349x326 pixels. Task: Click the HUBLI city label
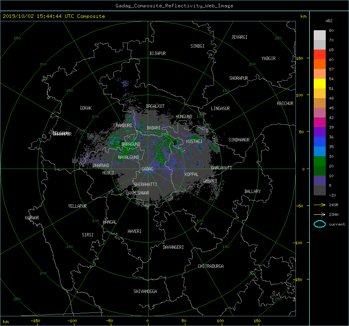click(x=108, y=172)
